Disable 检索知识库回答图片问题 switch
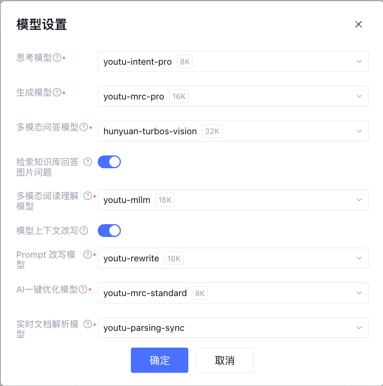Viewport: 383px width, 386px height. pos(109,162)
